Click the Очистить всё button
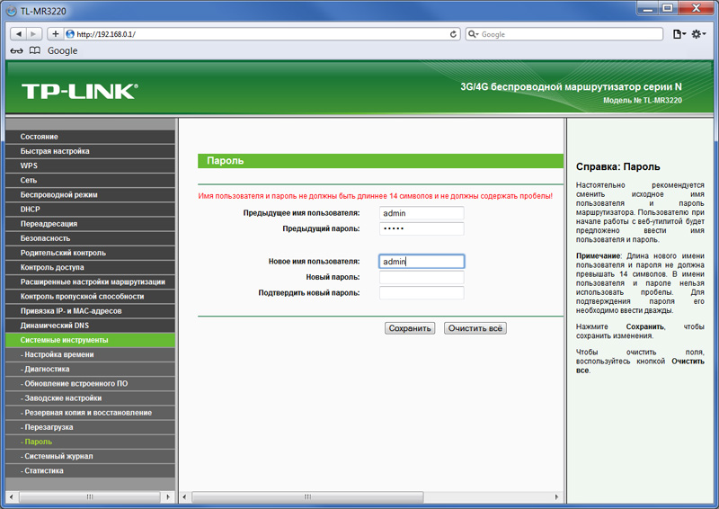Screen dimensions: 719x509 (x=475, y=328)
